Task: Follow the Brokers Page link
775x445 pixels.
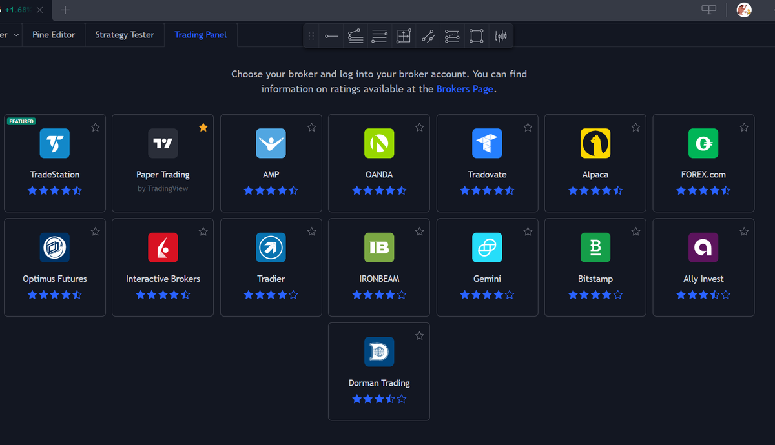Action: click(x=465, y=89)
